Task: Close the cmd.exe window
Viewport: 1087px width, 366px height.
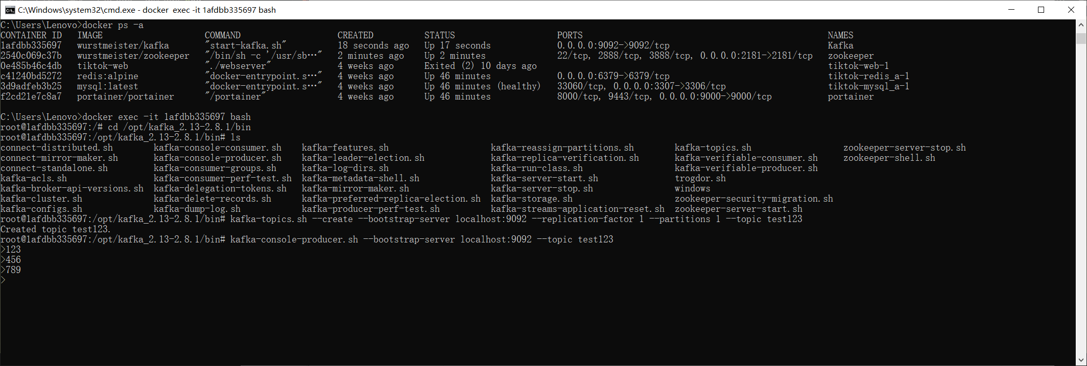Action: point(1071,10)
